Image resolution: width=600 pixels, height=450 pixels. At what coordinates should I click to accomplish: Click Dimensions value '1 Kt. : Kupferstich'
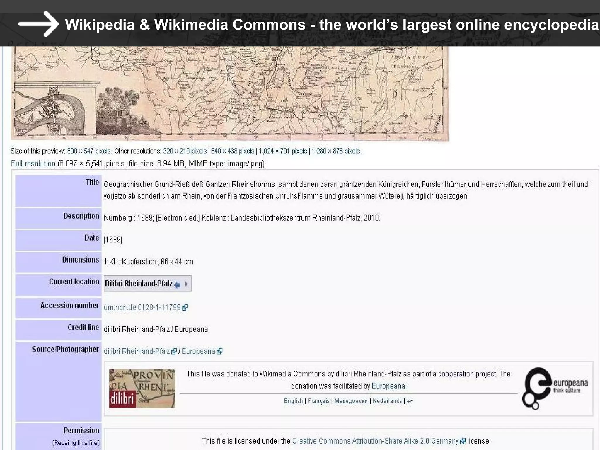click(x=130, y=262)
